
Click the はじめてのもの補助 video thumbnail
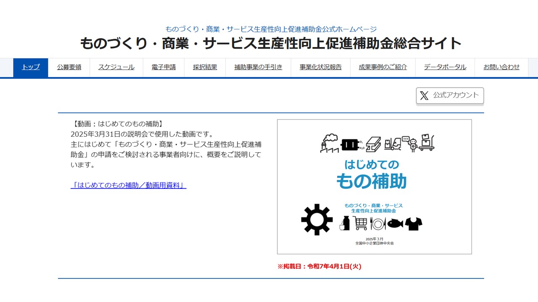[x=374, y=187]
